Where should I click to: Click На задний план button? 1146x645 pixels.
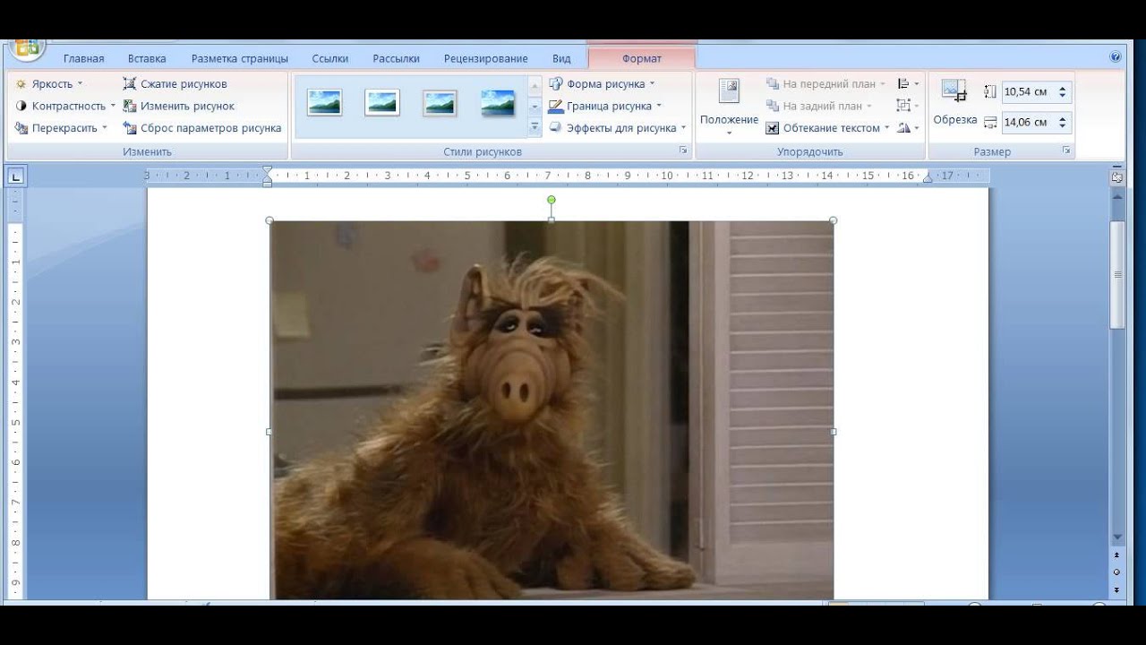click(x=819, y=106)
